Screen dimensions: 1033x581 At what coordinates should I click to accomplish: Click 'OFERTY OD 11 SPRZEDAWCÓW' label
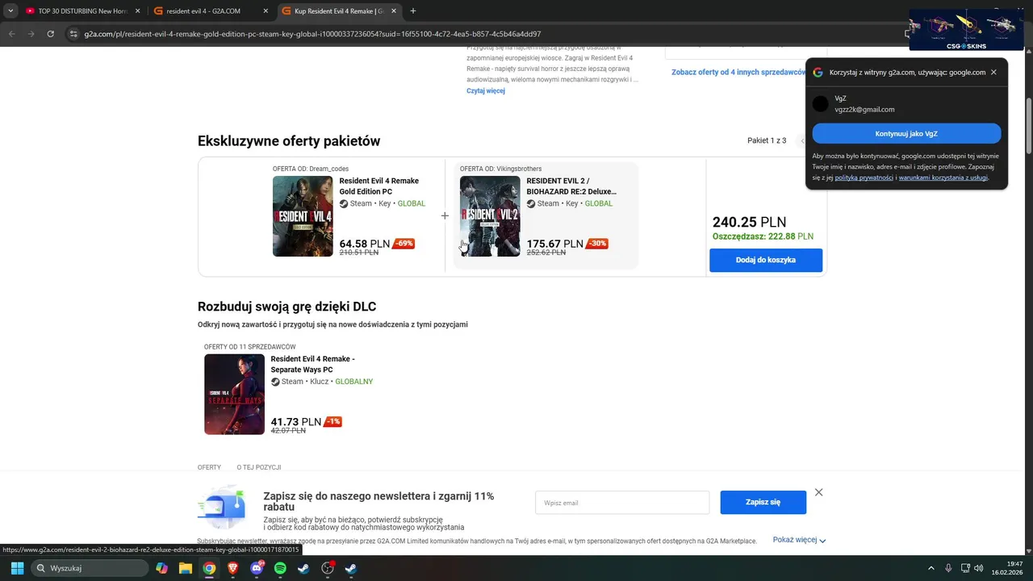point(250,347)
